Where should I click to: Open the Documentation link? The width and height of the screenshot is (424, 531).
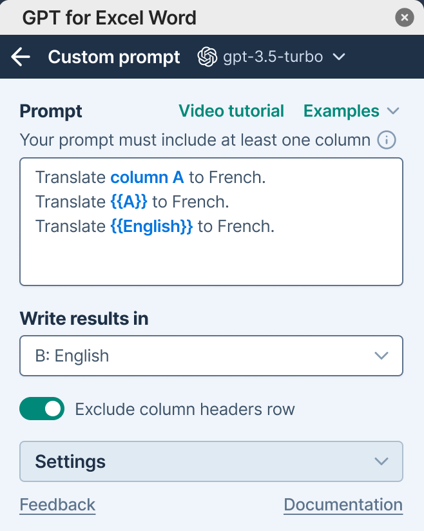click(343, 505)
